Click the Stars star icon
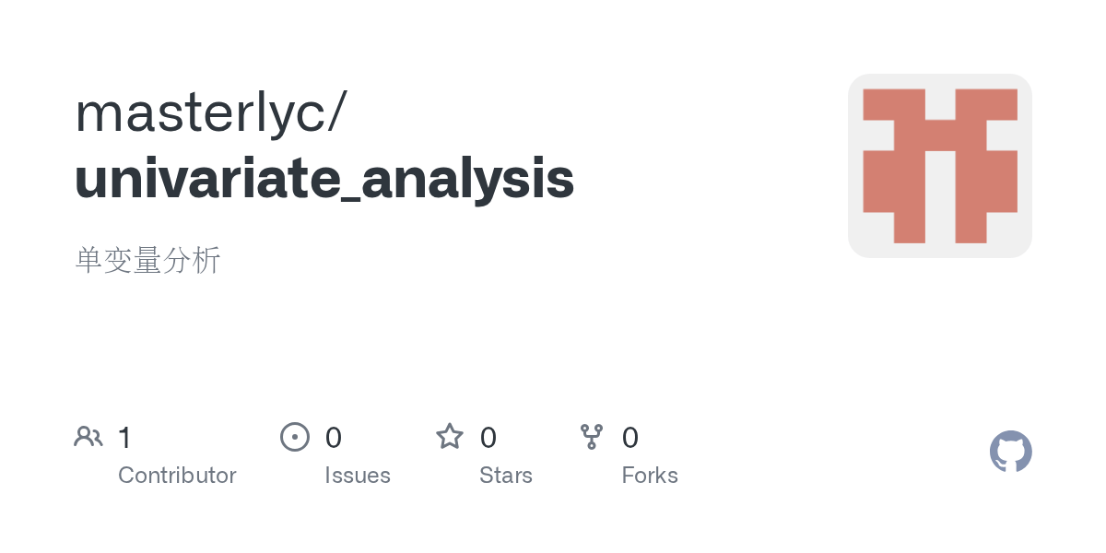The height and width of the screenshot is (553, 1106). (450, 436)
